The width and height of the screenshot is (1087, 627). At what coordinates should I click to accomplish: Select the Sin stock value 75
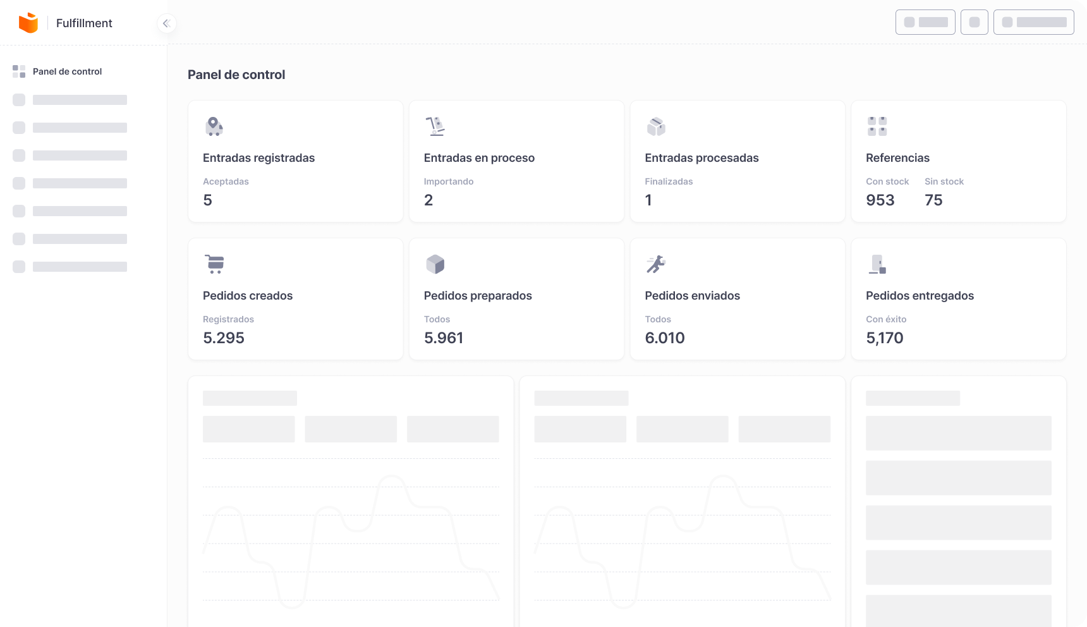(x=933, y=200)
